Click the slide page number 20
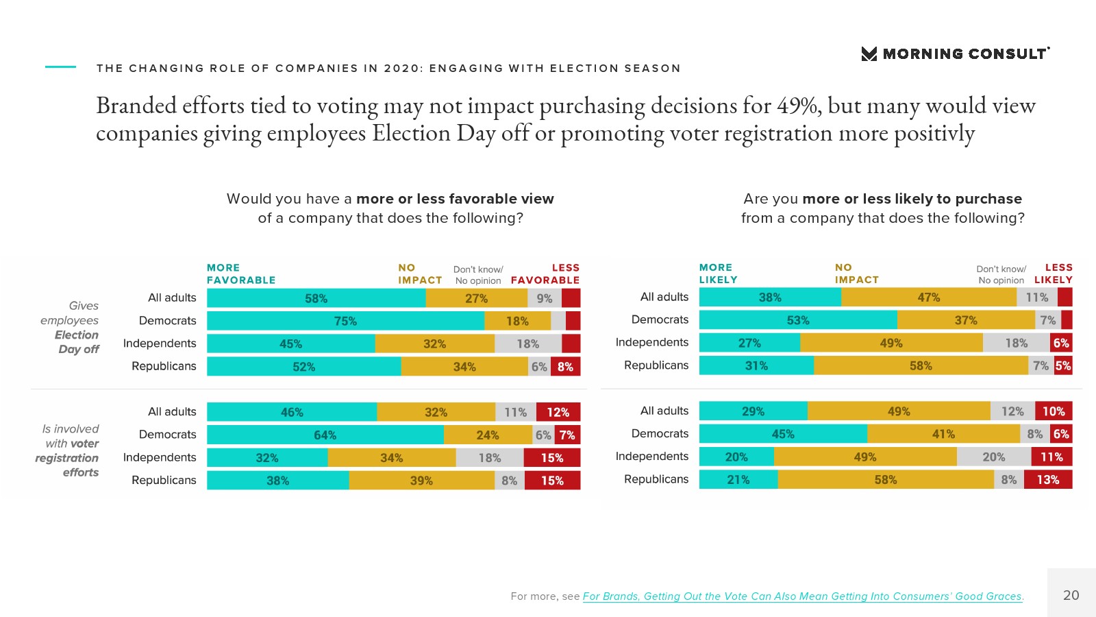 [1071, 595]
